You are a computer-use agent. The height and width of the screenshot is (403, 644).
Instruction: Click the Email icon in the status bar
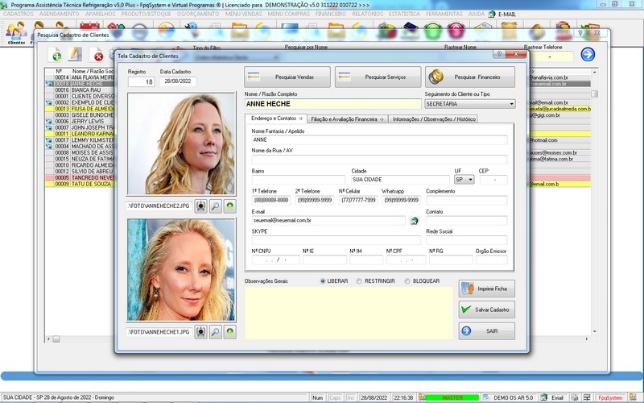pos(544,397)
